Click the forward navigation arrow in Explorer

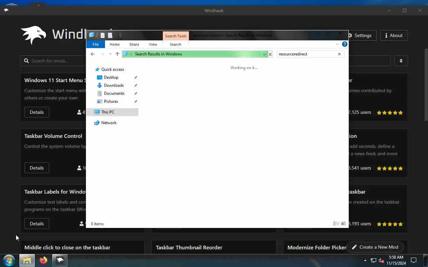(x=103, y=54)
